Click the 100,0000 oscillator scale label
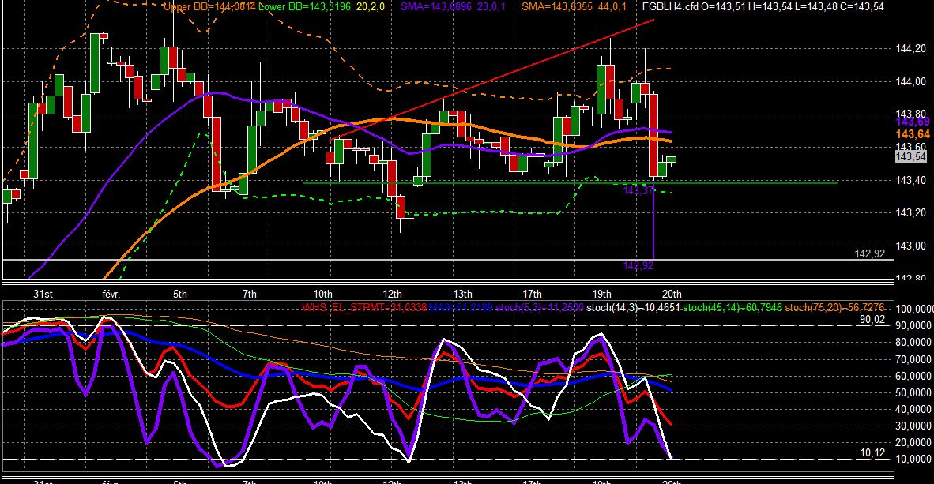This screenshot has width=934, height=484. [913, 309]
